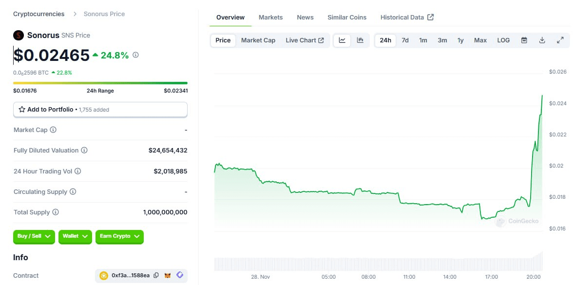Viewport: 573px width, 285px height.
Task: Select the Max time range
Action: 480,40
